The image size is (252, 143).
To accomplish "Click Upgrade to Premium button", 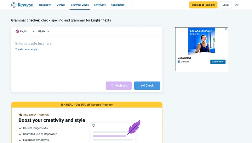I will [203, 5].
